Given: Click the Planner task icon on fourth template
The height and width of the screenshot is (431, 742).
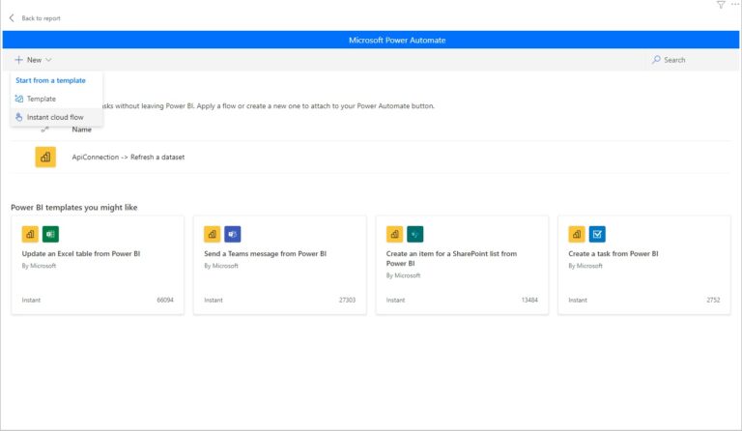Looking at the screenshot, I should (597, 234).
